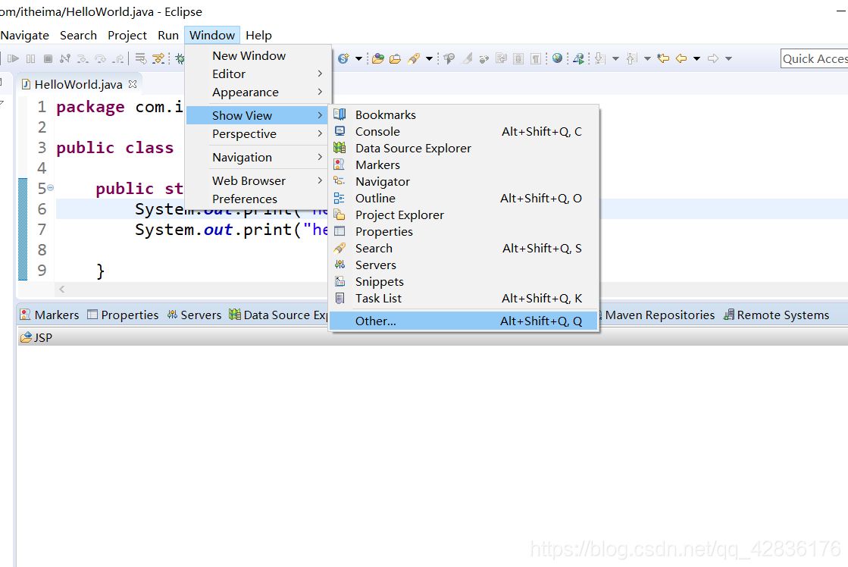Screen dimensions: 848x567
Task: Click the Run on Server toolbar icon
Action: tap(579, 58)
